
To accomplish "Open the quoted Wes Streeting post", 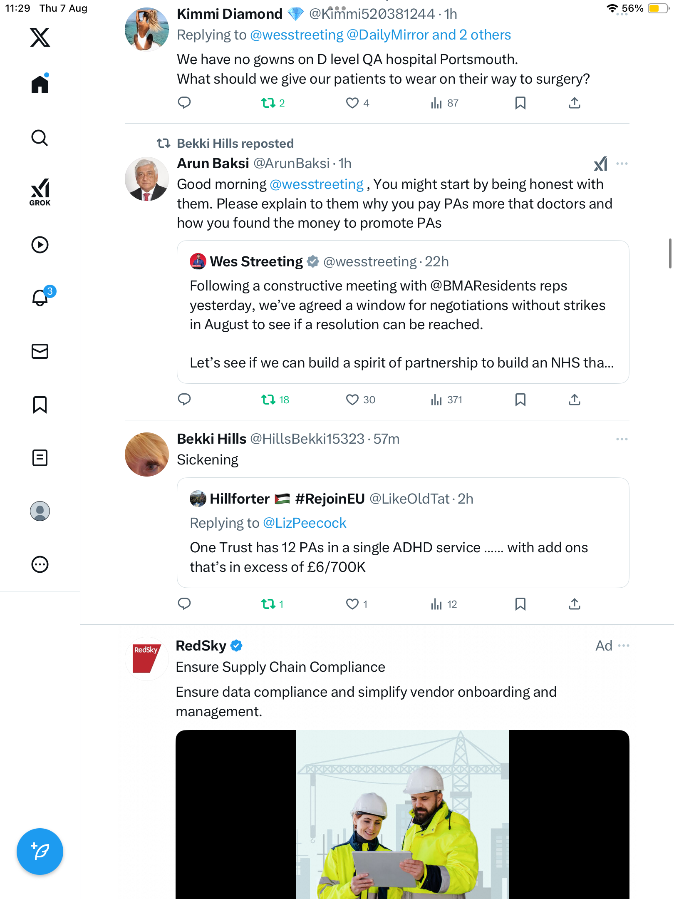I will tap(402, 312).
